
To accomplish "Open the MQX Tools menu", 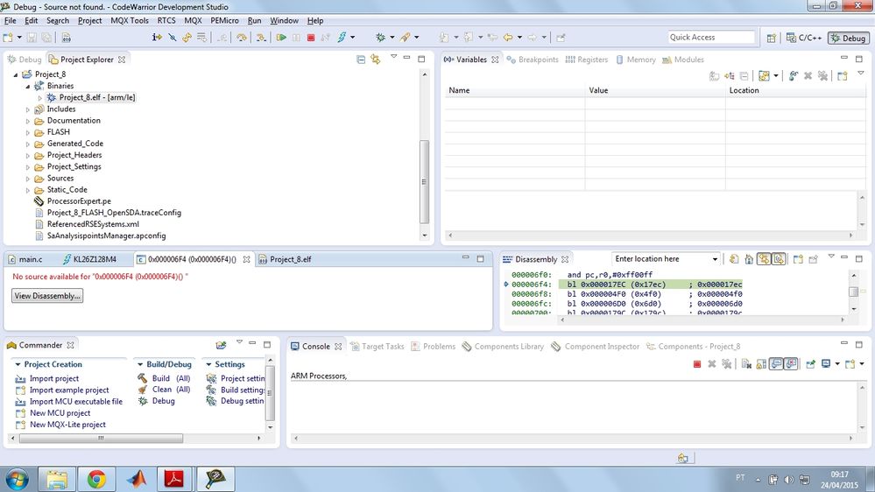I will coord(130,21).
